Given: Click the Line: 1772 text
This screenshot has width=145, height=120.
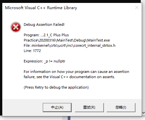Looking at the screenshot, I should click(x=32, y=51).
